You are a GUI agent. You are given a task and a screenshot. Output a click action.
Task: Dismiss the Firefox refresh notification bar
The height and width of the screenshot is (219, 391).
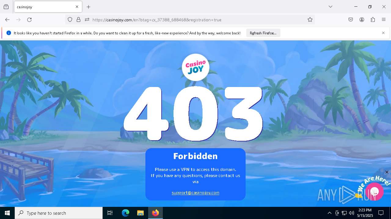coord(383,33)
